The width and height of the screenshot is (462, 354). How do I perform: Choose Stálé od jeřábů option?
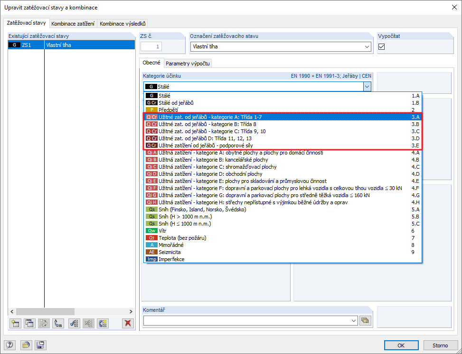click(283, 103)
